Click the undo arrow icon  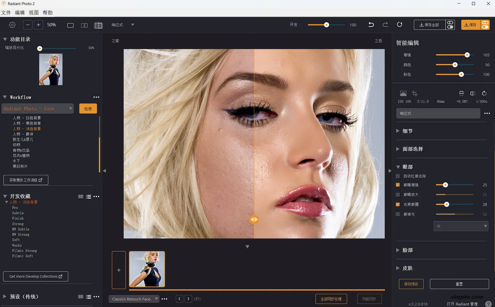tap(371, 25)
